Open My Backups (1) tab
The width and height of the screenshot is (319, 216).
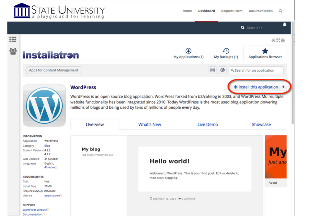click(x=226, y=53)
